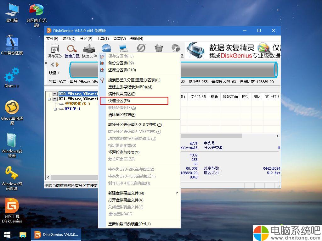Viewport: 322px width, 241px height.
Task: Open 此电脑 desktop icon
Action: [12, 13]
